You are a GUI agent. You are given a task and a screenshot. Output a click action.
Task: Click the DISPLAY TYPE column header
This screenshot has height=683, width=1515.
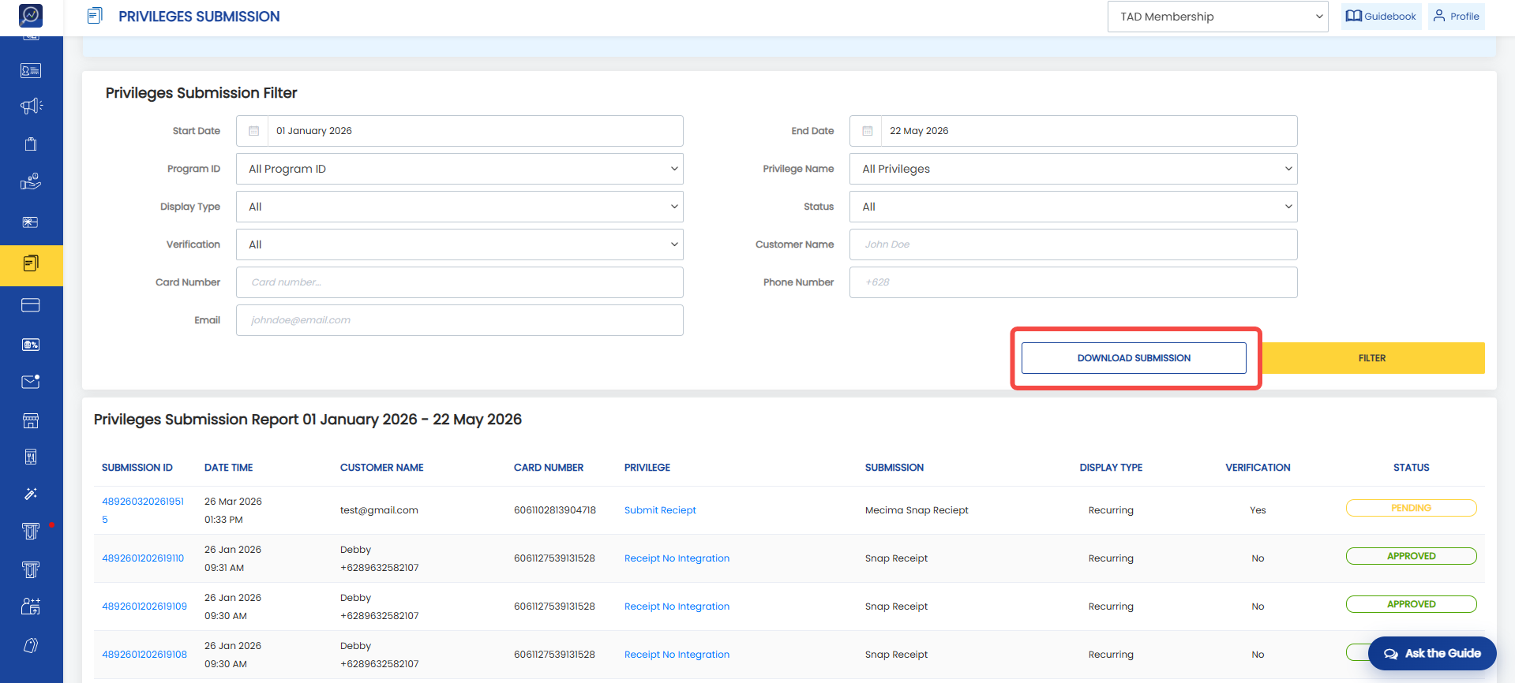pyautogui.click(x=1111, y=468)
